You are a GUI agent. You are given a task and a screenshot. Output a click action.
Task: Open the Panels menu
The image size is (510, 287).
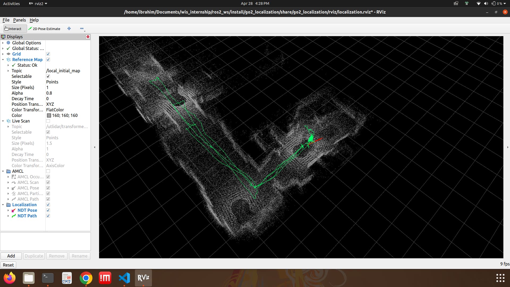point(19,20)
